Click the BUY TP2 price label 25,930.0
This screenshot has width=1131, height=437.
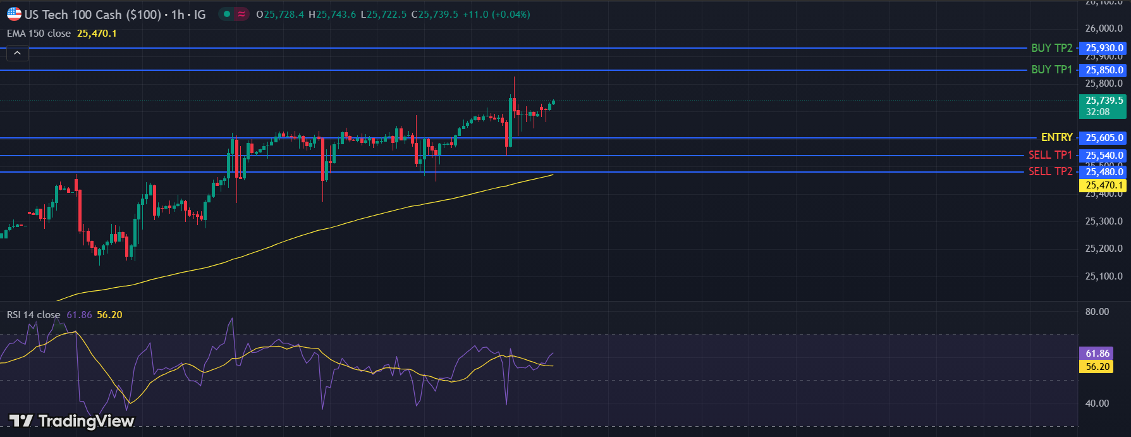[x=1104, y=48]
